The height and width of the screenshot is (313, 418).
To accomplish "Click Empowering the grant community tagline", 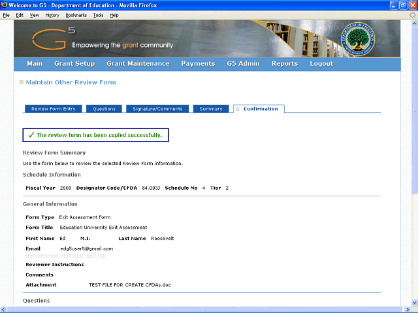I will [x=123, y=45].
